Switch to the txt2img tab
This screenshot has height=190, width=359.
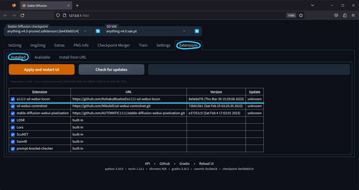15,45
